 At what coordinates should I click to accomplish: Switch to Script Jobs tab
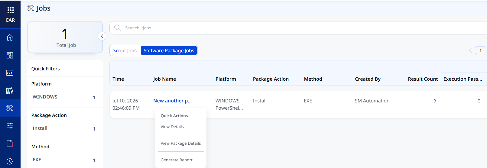tap(125, 50)
